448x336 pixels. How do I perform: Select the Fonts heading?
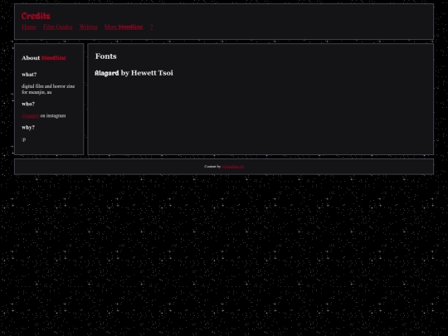(106, 56)
